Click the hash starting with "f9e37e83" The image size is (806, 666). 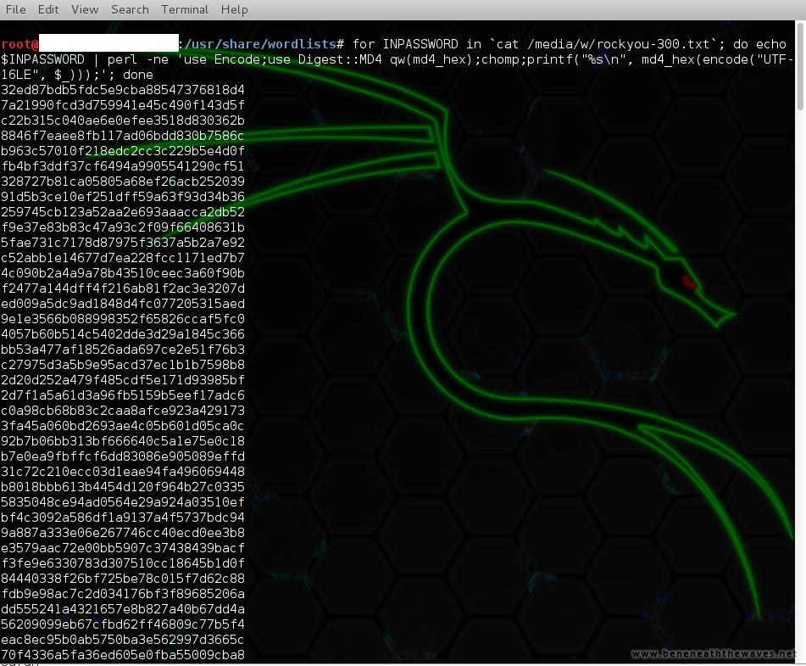click(x=123, y=227)
